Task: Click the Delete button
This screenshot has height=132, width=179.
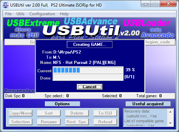Action: (x=77, y=113)
